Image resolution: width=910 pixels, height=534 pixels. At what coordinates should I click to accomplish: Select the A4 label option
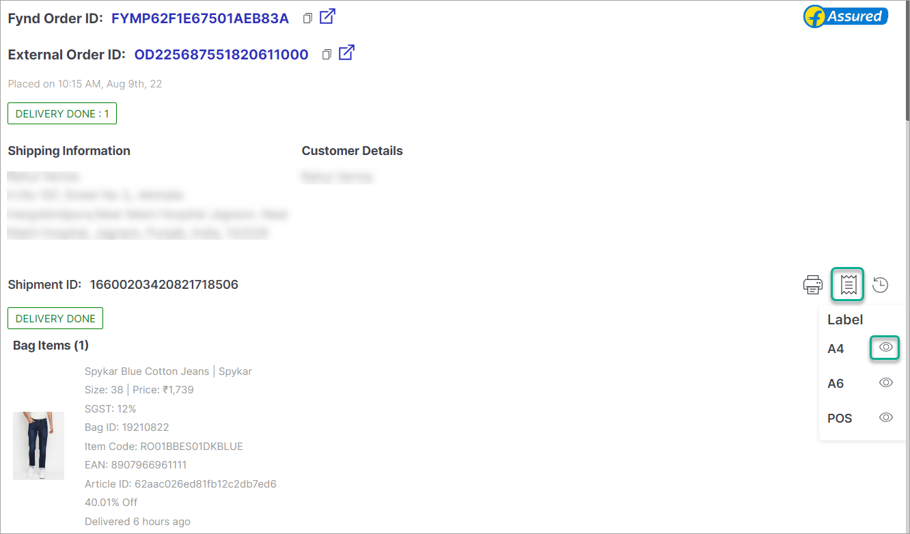point(836,349)
